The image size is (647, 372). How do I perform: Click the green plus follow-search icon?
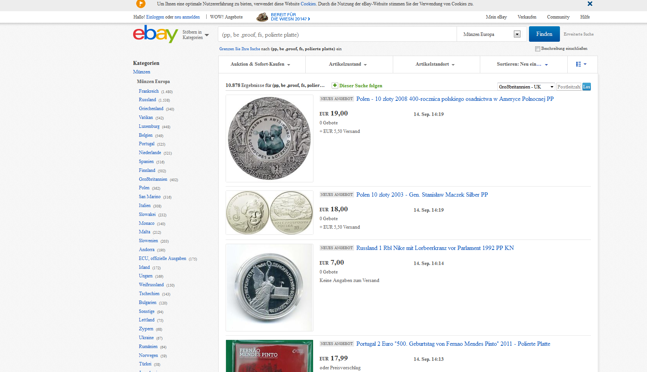point(335,85)
